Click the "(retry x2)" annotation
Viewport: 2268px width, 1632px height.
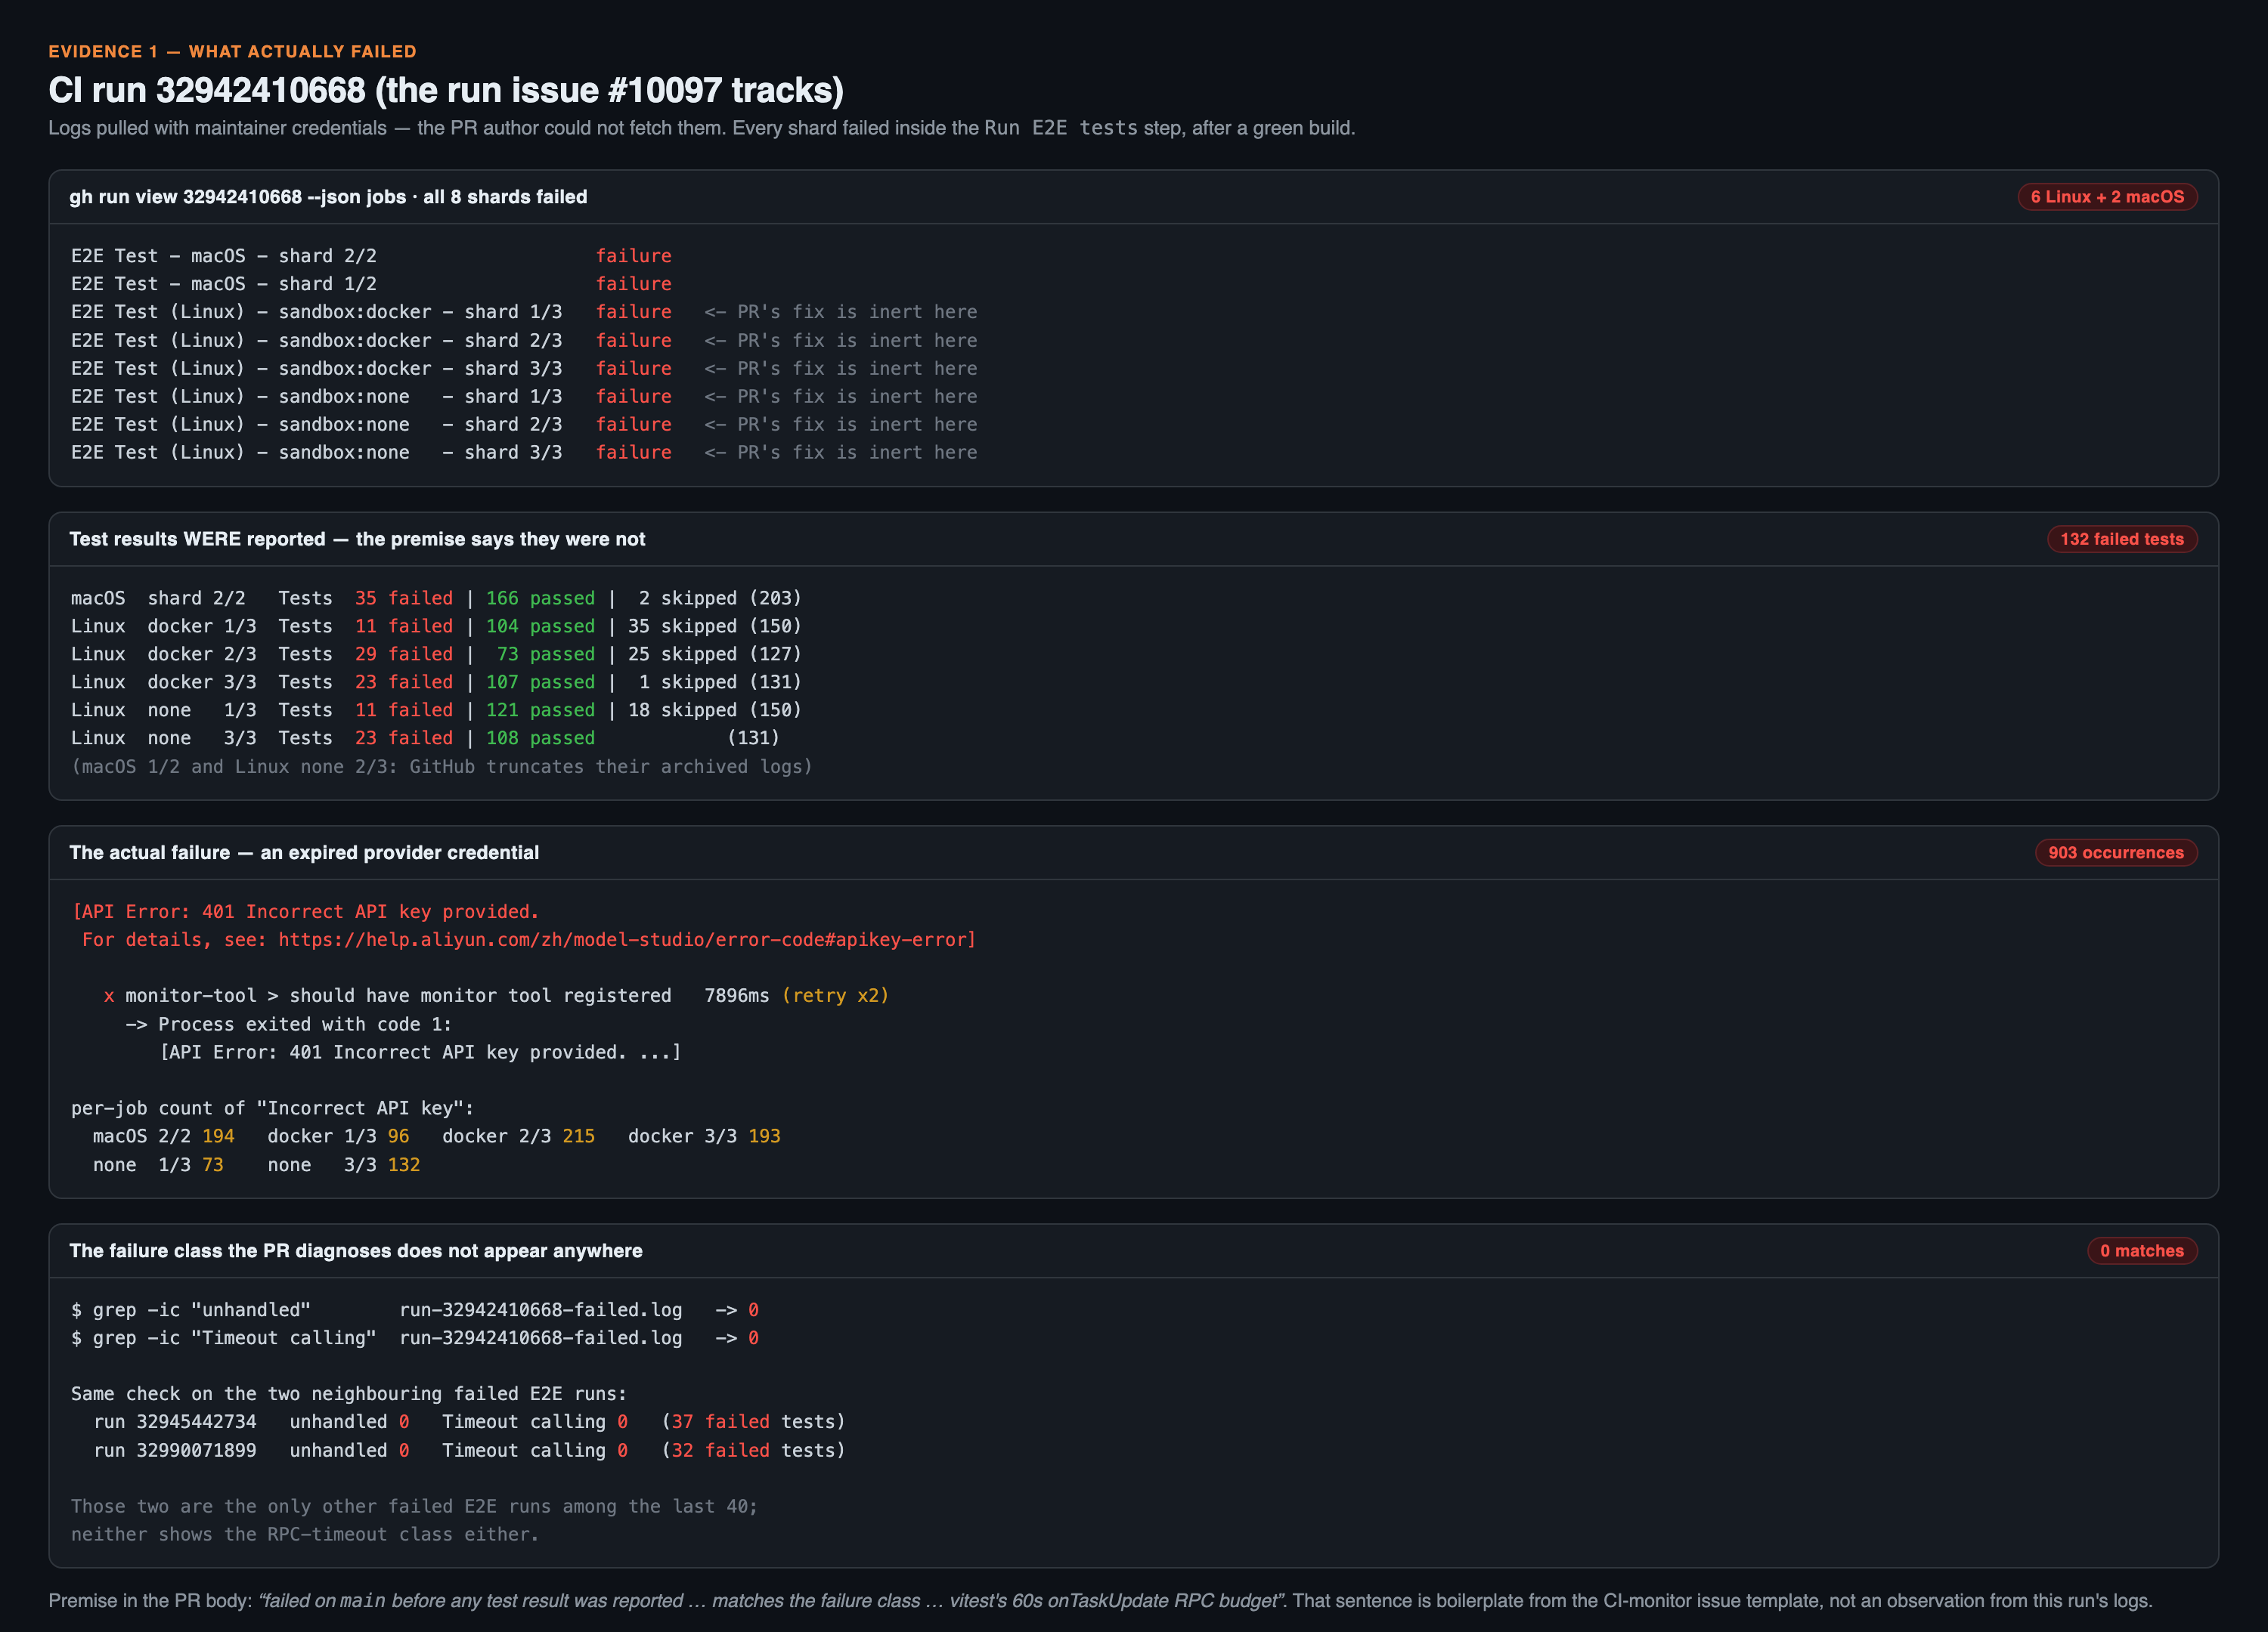[835, 995]
